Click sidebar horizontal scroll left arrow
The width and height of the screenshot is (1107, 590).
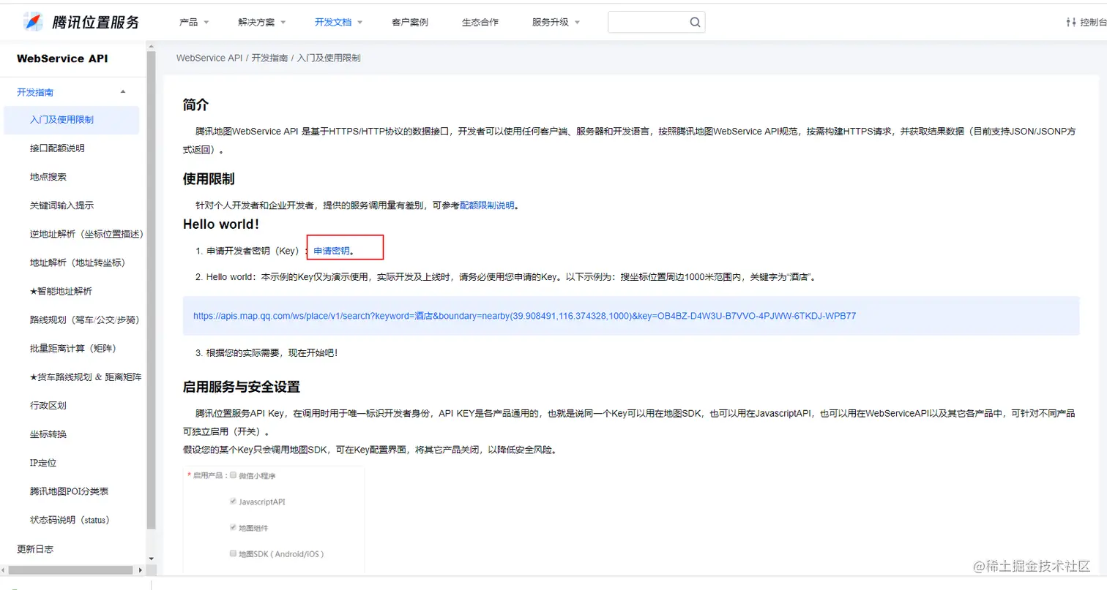[x=4, y=570]
